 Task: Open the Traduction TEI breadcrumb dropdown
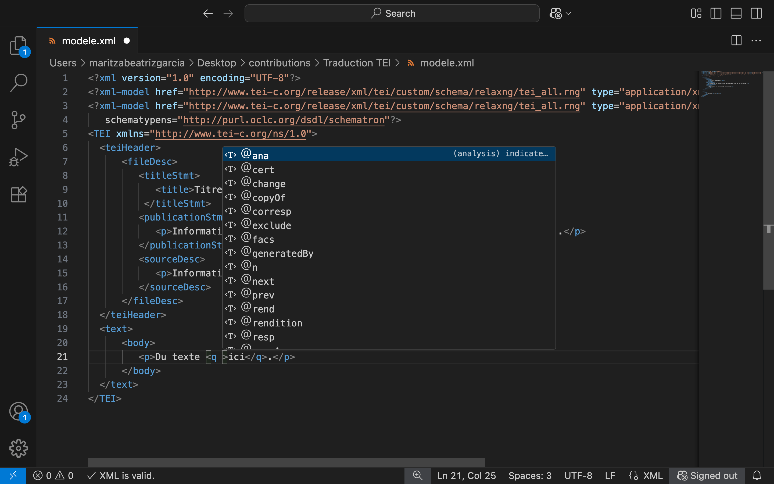(x=358, y=63)
